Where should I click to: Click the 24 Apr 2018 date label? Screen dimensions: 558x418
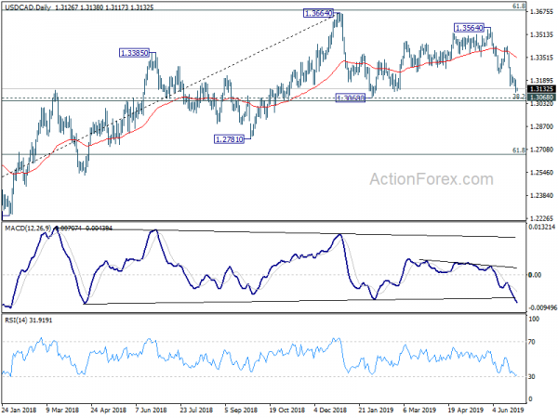[108, 410]
